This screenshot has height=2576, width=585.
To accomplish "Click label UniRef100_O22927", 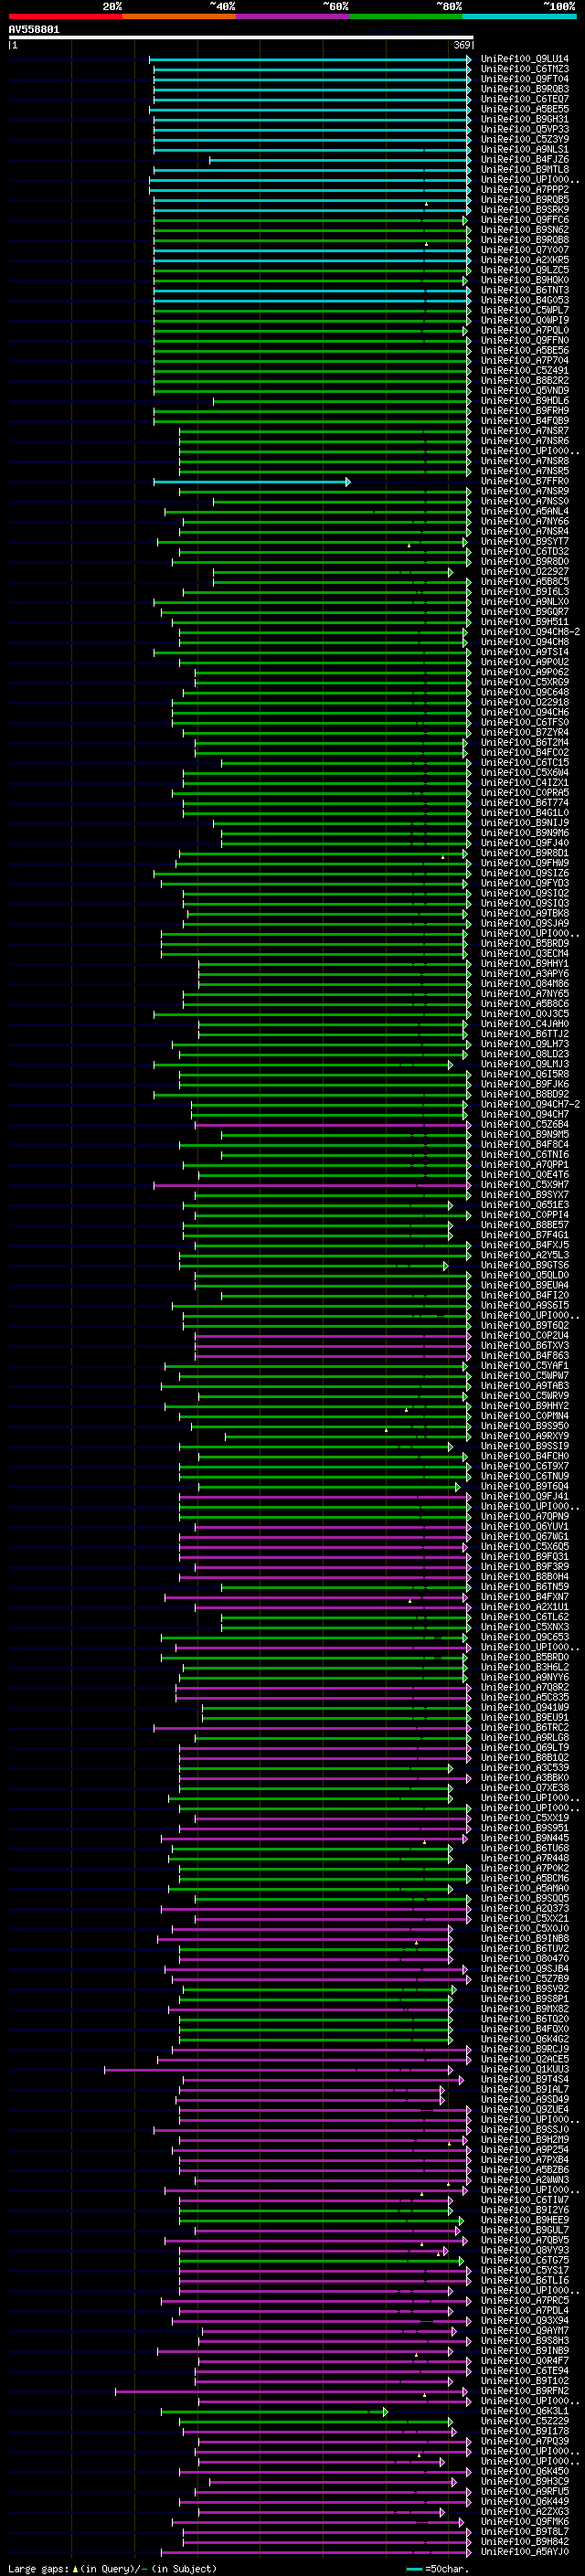I will coord(525,571).
